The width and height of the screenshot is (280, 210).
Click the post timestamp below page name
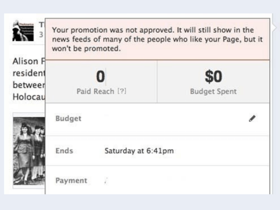click(x=41, y=35)
